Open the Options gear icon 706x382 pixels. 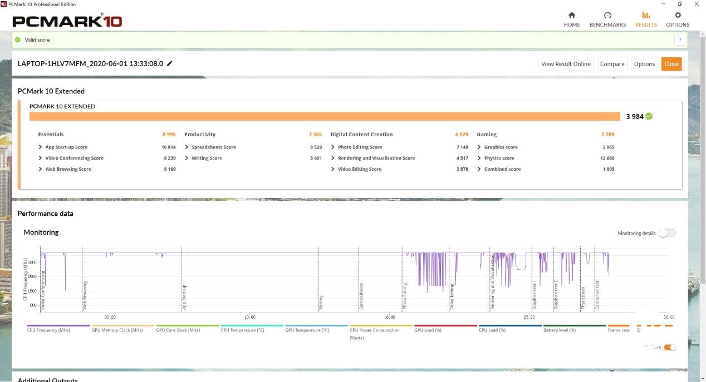point(678,15)
